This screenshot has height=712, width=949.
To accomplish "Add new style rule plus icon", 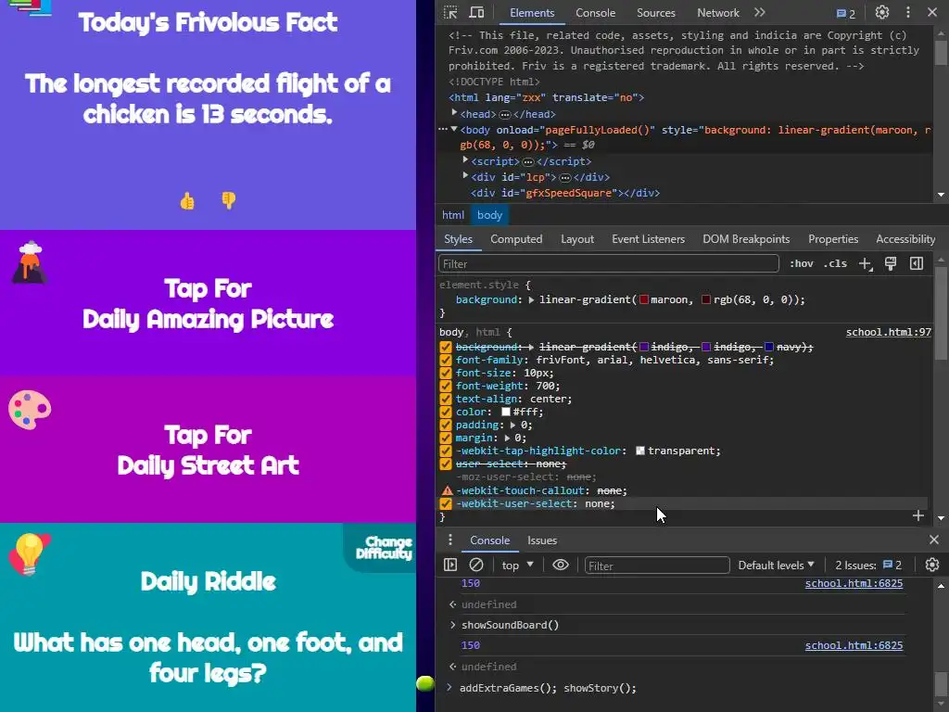I will click(x=866, y=264).
